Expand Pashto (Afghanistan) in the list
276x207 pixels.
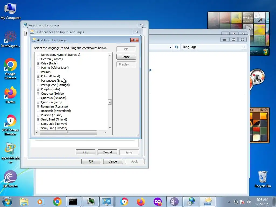pyautogui.click(x=38, y=68)
